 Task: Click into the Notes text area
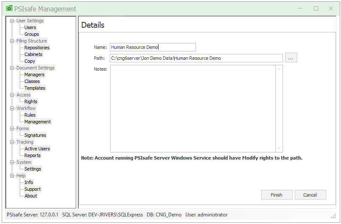193,109
